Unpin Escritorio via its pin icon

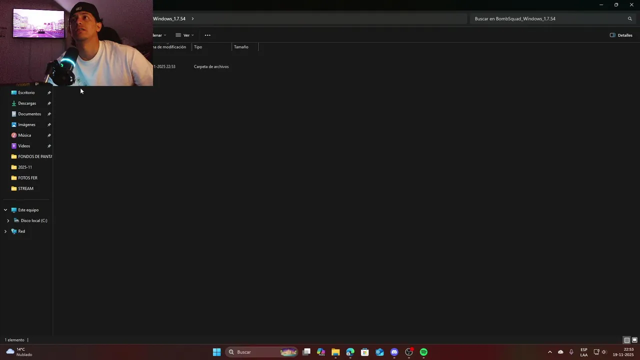tap(49, 92)
